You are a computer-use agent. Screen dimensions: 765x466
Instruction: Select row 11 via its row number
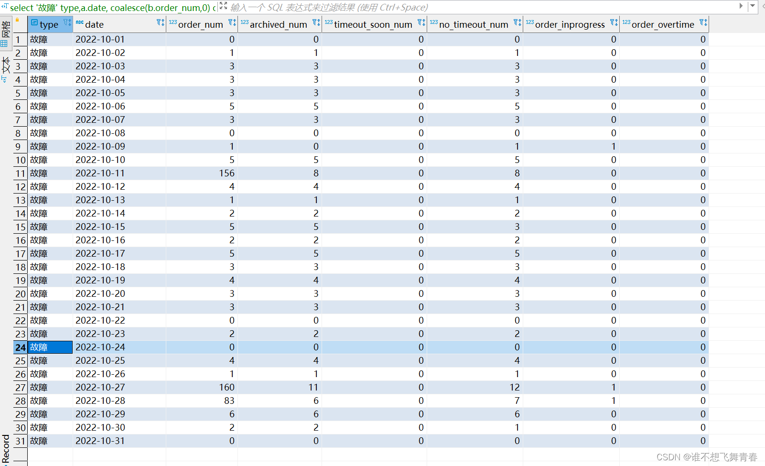tap(20, 173)
